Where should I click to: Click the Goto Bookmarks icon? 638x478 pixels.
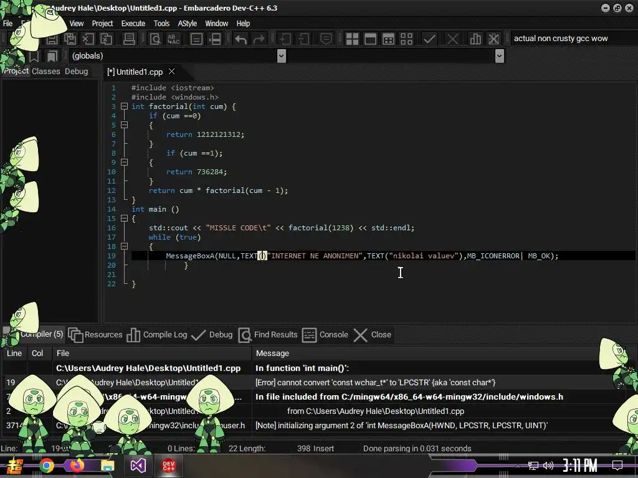tap(52, 56)
